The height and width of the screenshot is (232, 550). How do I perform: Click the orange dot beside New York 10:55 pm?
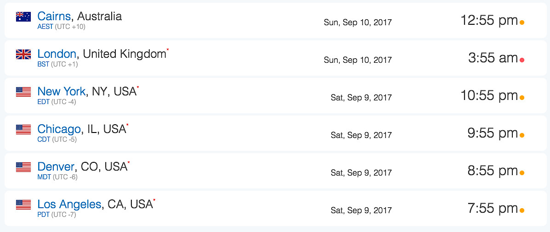522,98
